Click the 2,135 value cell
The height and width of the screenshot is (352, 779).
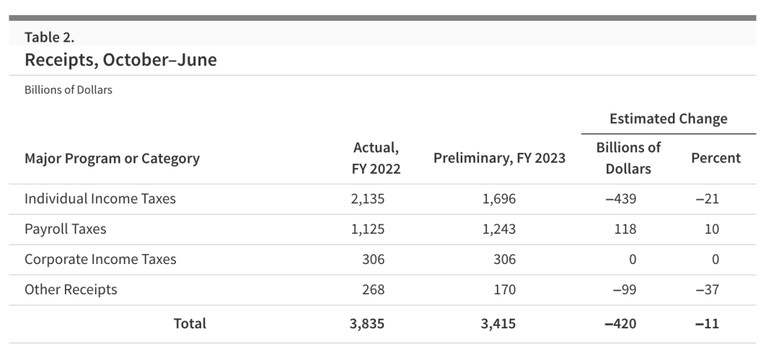click(367, 198)
